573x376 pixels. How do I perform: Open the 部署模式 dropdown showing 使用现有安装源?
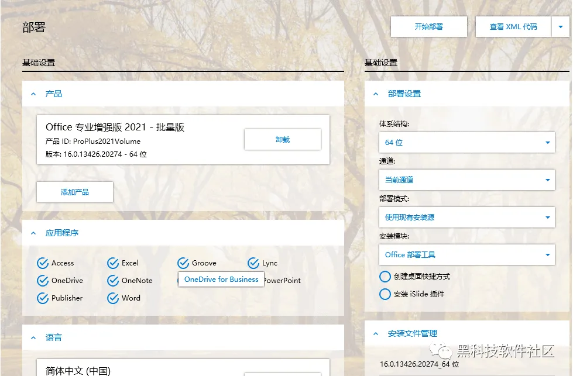pyautogui.click(x=467, y=217)
